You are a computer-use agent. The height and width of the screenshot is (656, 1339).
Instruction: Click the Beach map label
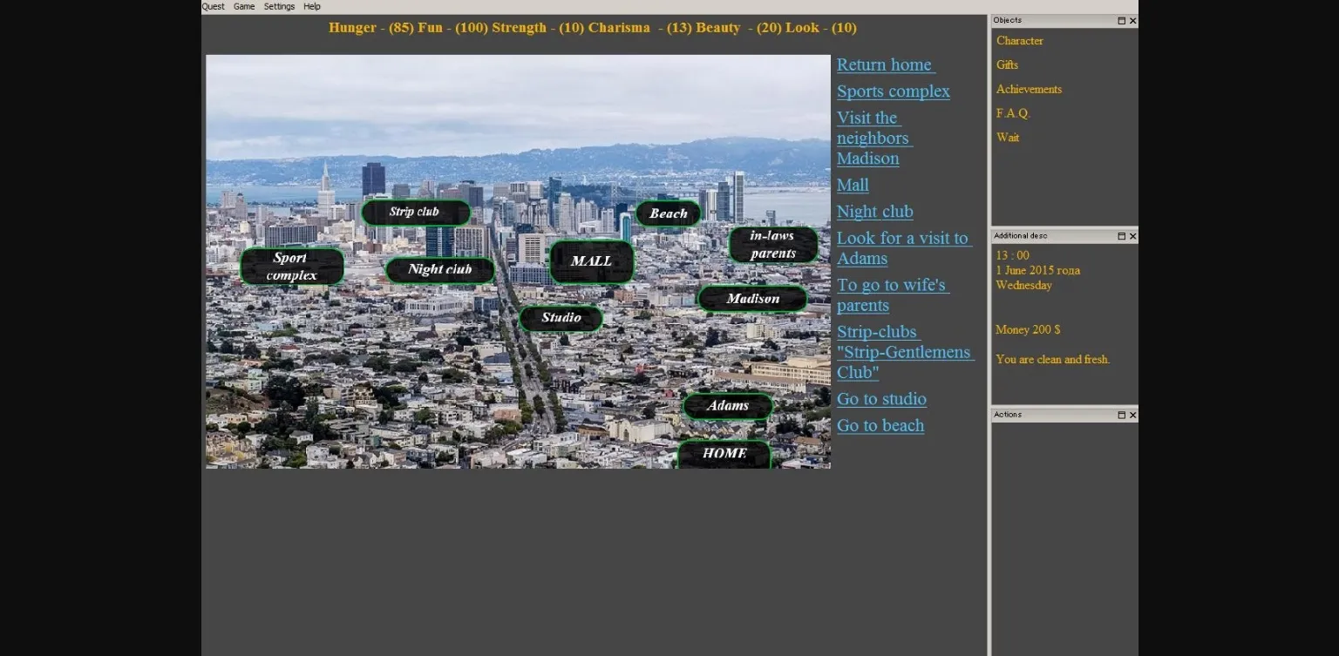tap(668, 213)
